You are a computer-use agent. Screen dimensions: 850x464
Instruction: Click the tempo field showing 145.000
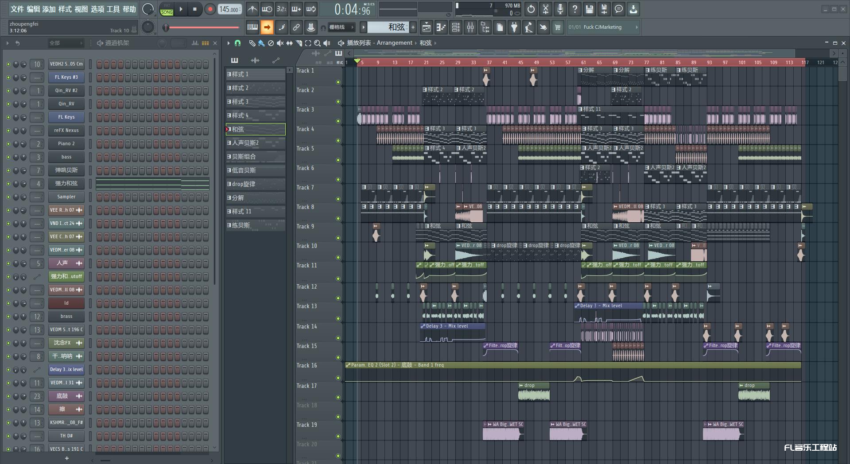pyautogui.click(x=230, y=9)
